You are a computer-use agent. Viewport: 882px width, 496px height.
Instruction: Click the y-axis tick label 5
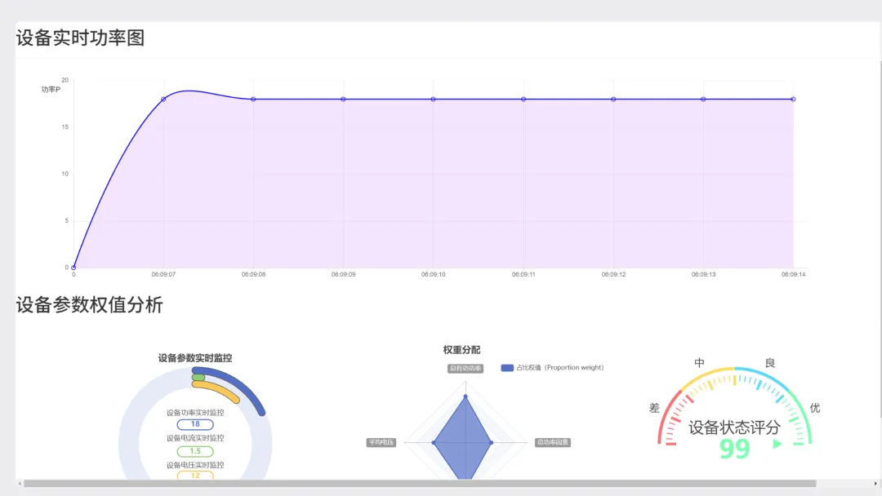point(66,221)
